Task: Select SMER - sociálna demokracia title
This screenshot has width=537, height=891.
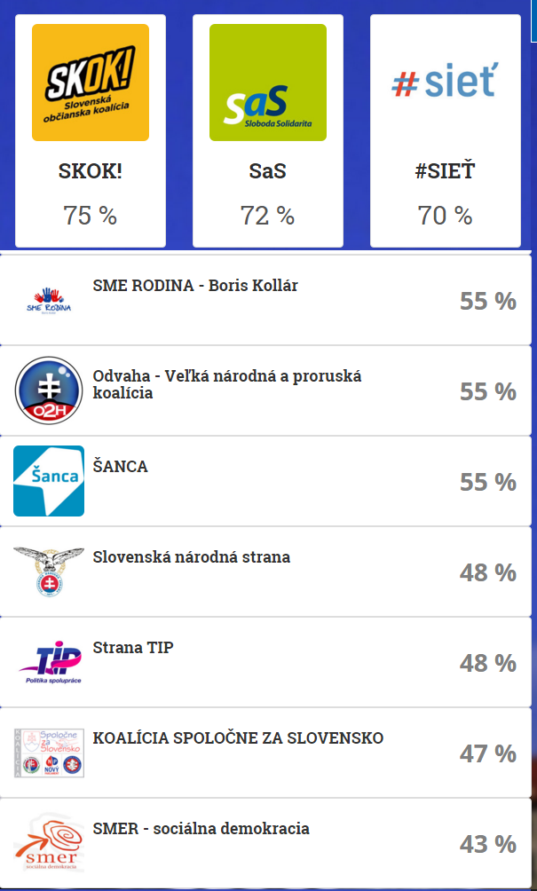Action: click(201, 829)
